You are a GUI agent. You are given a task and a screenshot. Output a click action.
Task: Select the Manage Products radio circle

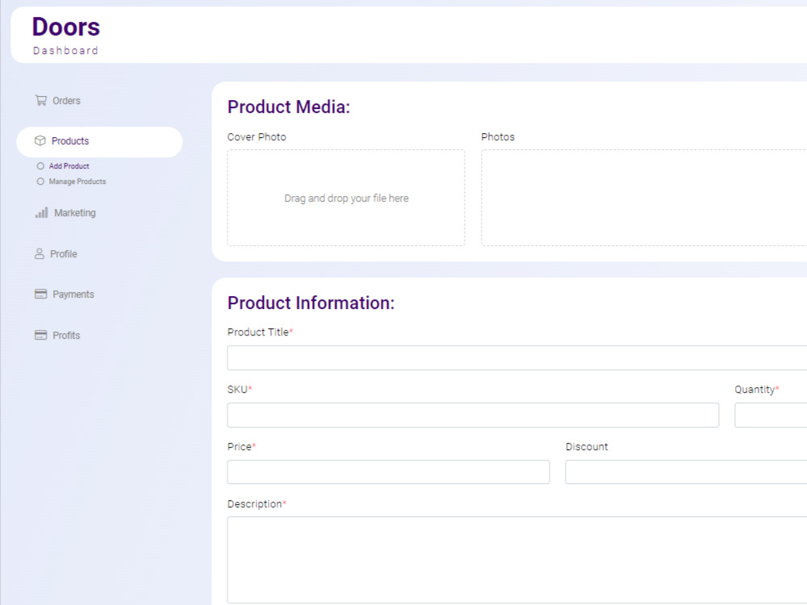40,181
